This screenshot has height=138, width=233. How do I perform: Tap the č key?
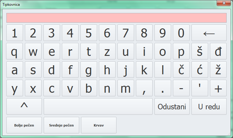coord(181,70)
